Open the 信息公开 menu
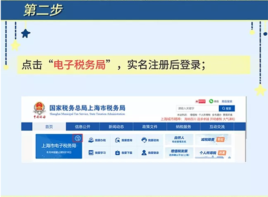Screen dimensions: 268x197 [82, 127]
